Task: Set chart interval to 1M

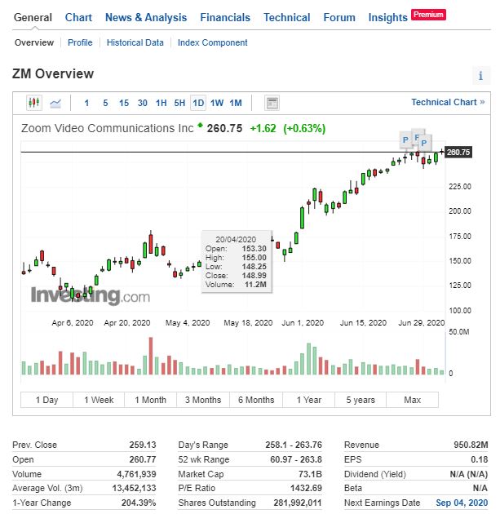Action: point(236,104)
